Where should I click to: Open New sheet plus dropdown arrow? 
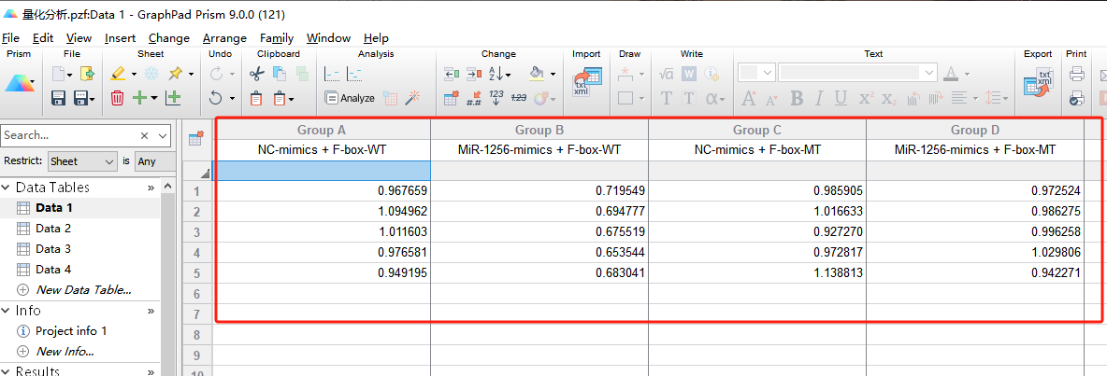click(154, 99)
